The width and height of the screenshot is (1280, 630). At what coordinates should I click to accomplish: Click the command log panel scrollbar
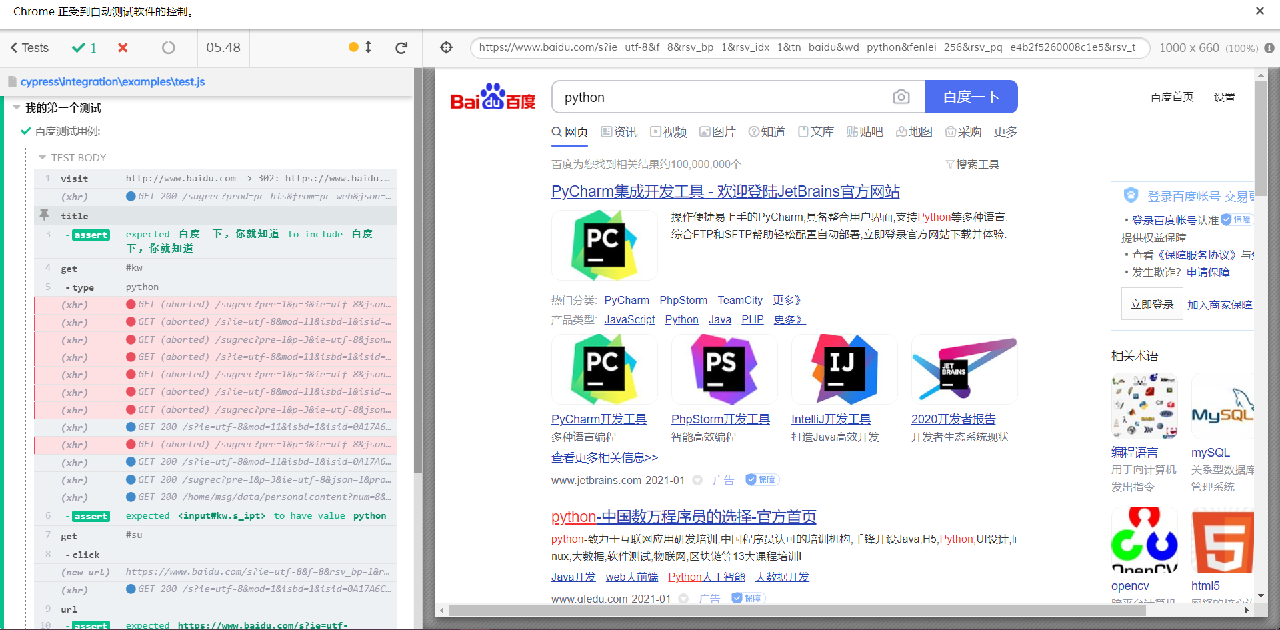[418, 270]
